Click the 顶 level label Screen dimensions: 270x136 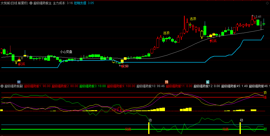265,93
